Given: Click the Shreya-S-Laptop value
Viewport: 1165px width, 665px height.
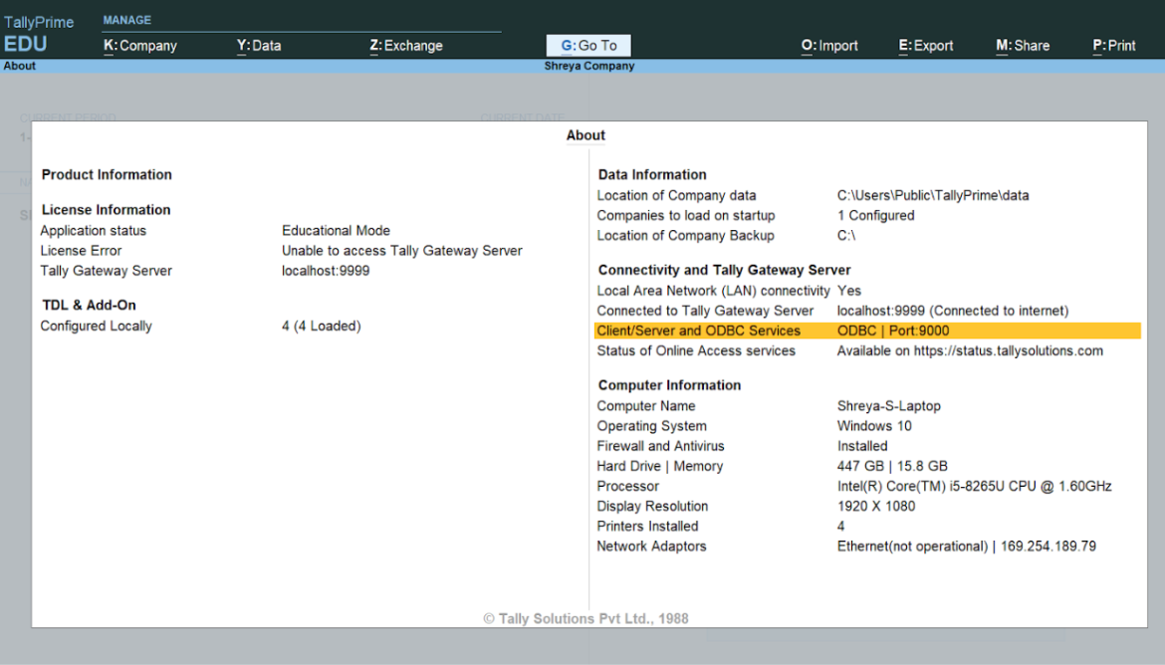Looking at the screenshot, I should 888,406.
